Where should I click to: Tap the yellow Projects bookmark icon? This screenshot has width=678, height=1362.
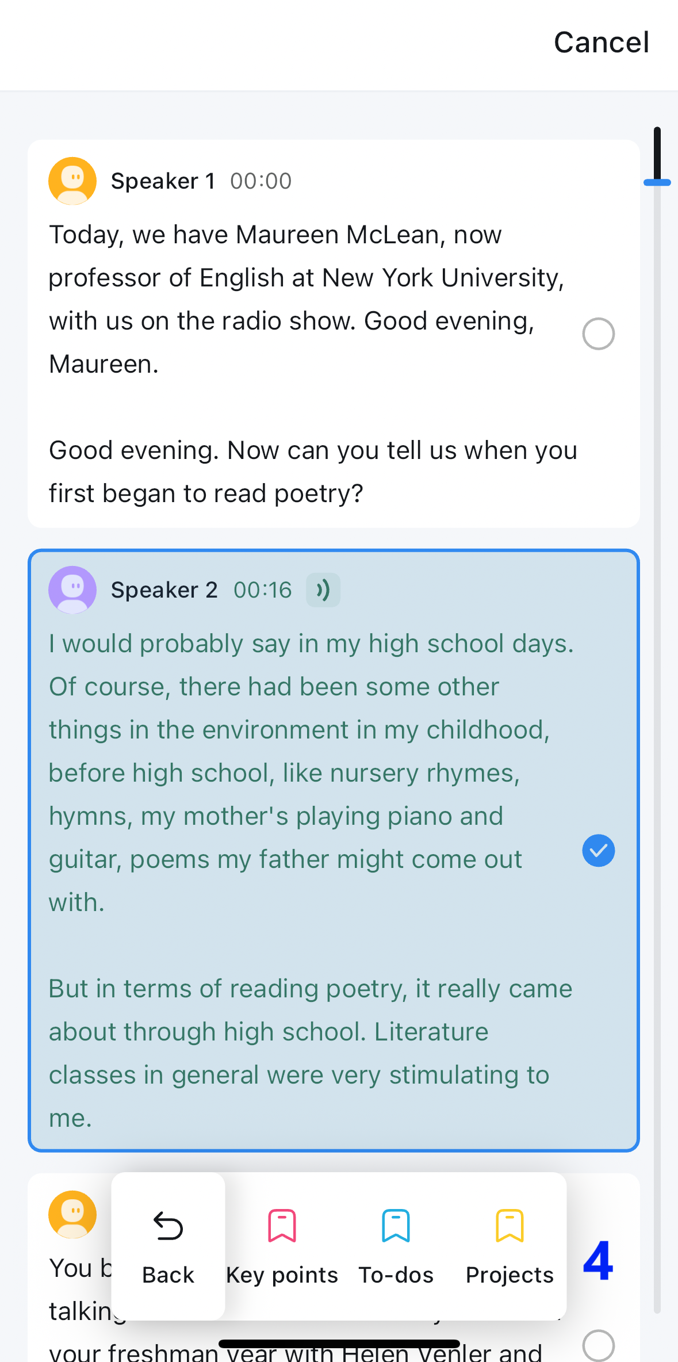(x=510, y=1226)
